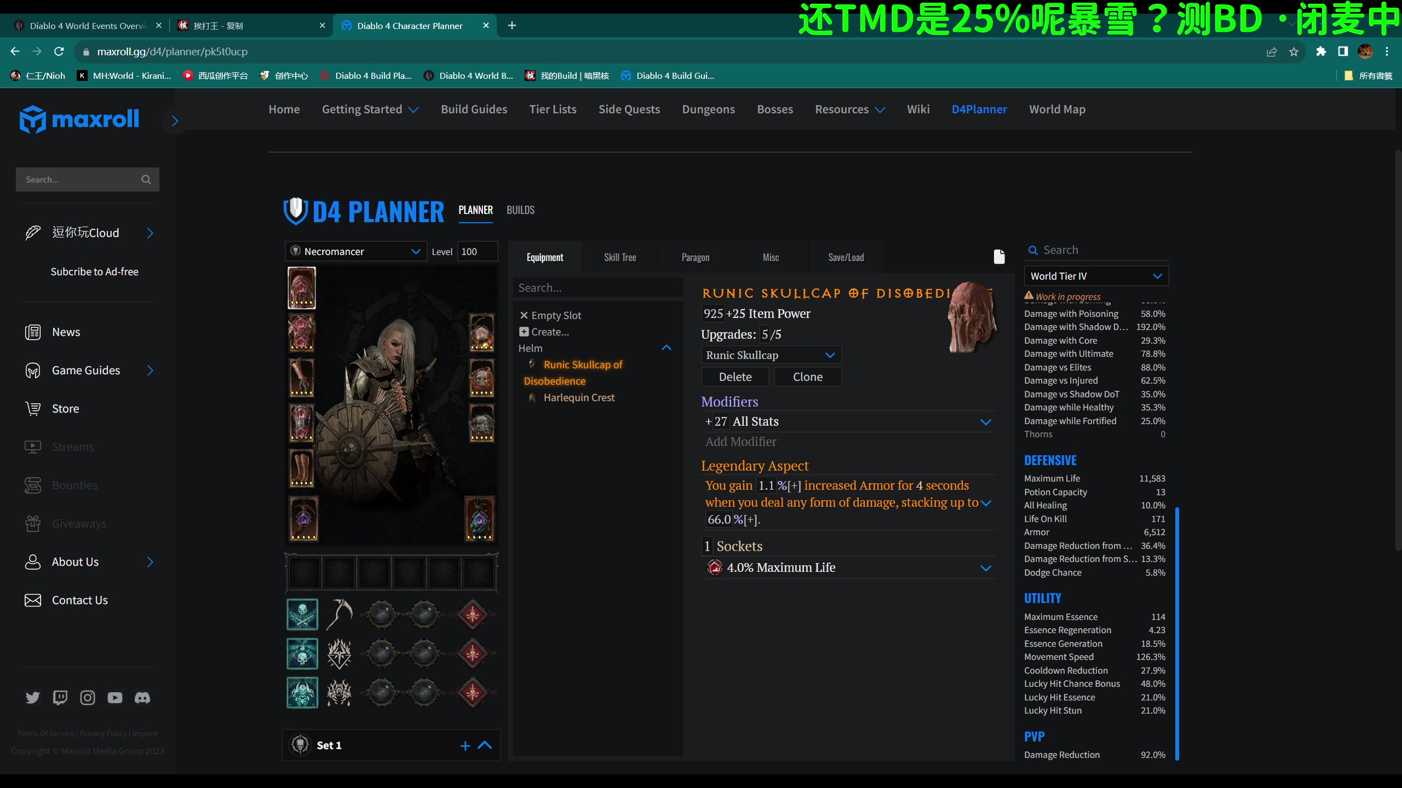Select the chest armor equipment slot
Viewport: 1402px width, 788px height.
(x=302, y=332)
